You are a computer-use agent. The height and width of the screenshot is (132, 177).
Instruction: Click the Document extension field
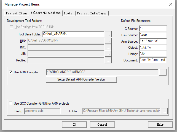pos(153,60)
